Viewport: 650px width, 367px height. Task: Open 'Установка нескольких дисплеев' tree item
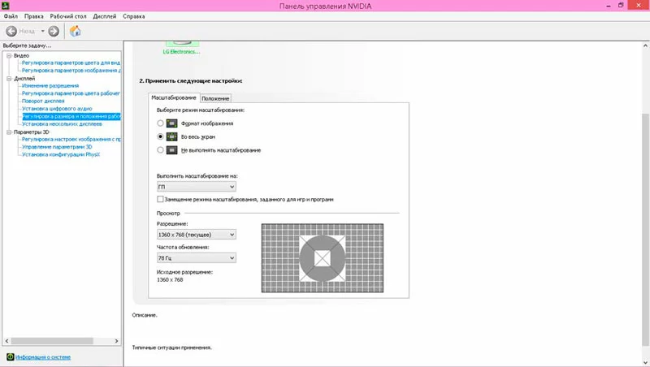tap(62, 124)
